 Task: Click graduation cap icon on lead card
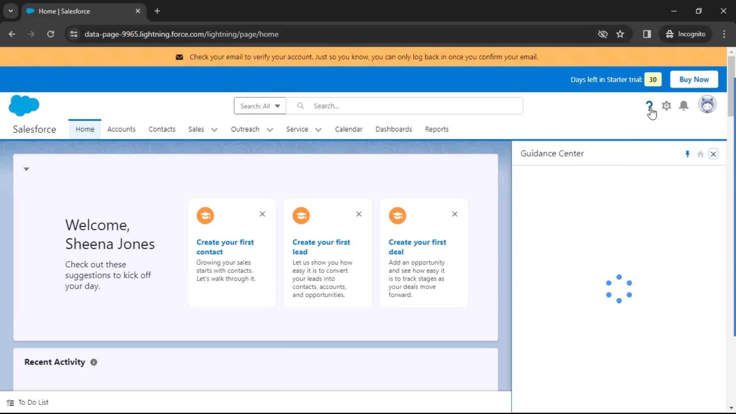(301, 215)
